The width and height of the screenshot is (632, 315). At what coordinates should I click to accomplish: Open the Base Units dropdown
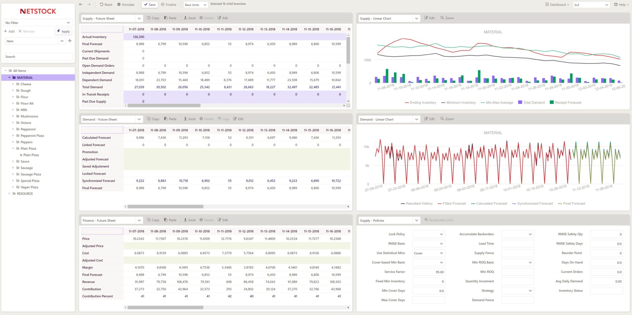196,5
